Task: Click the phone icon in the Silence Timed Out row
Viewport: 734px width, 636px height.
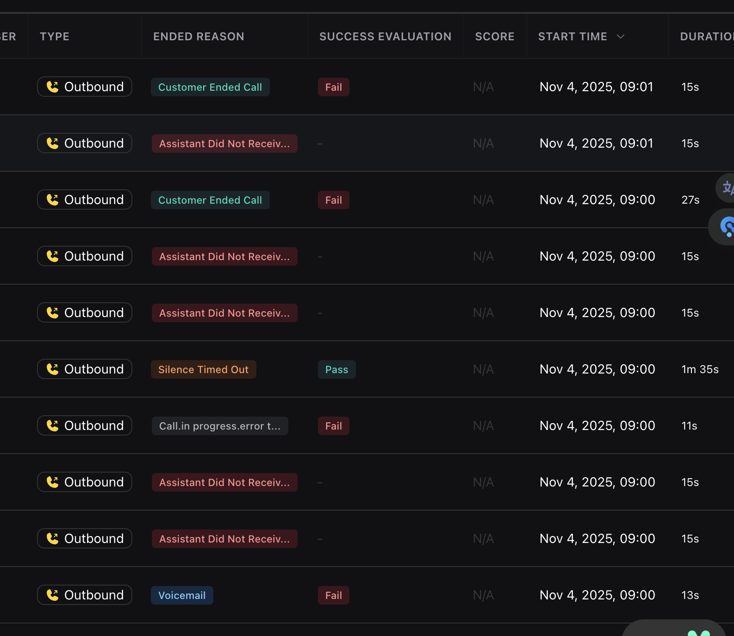Action: (x=53, y=369)
